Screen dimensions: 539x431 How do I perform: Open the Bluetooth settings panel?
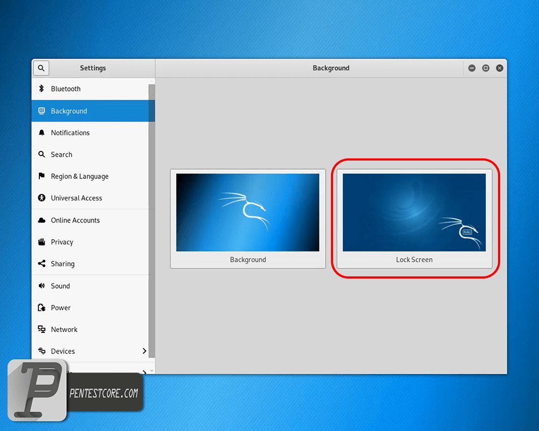point(90,89)
